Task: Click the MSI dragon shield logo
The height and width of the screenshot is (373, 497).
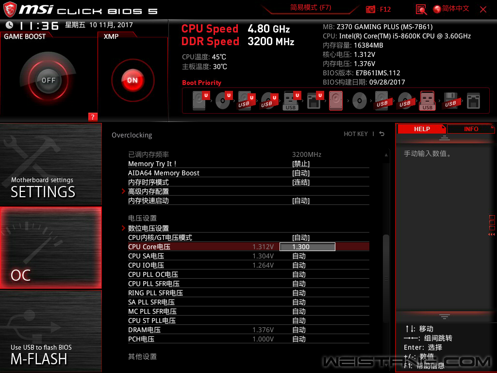Action: click(10, 10)
